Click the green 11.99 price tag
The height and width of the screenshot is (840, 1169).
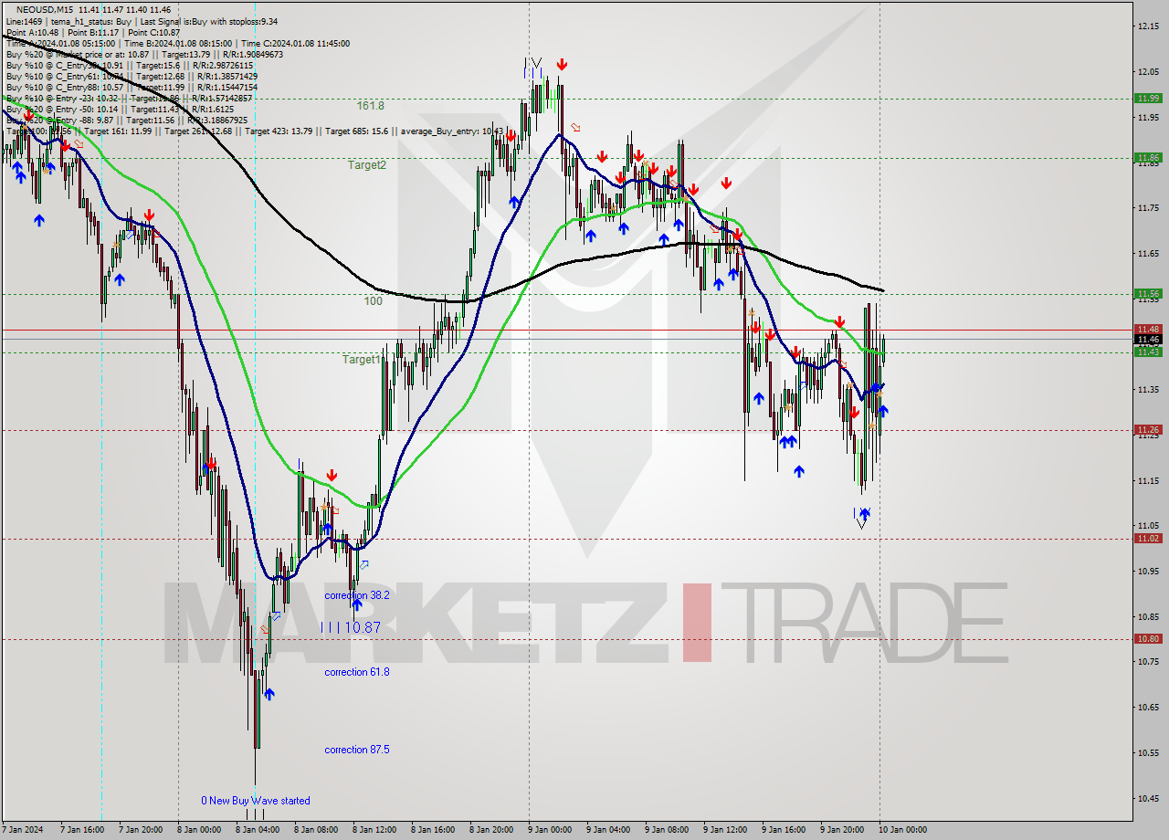(x=1148, y=98)
